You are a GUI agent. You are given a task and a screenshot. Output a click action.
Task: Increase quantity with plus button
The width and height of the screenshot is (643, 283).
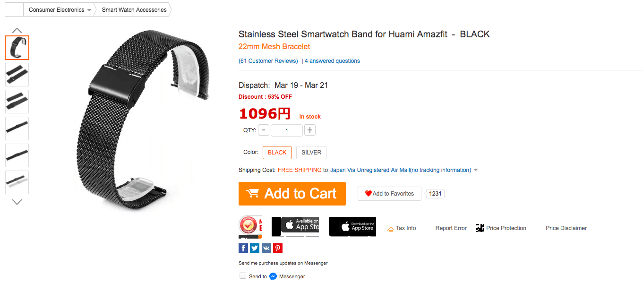tap(309, 130)
